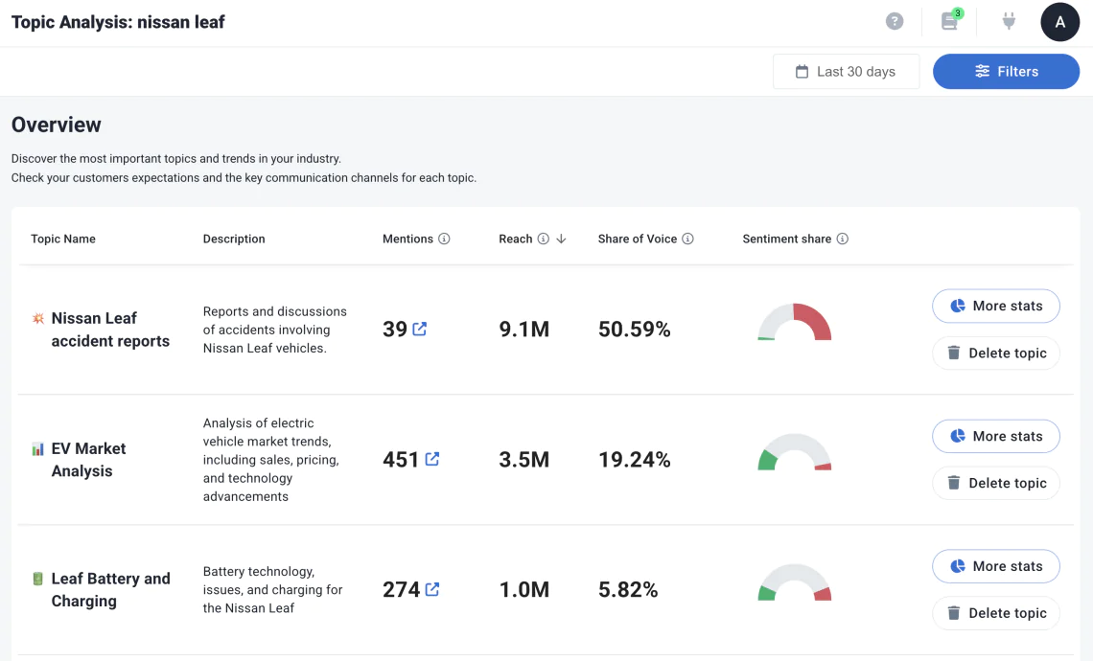Toggle the Reach sort arrow
1093x661 pixels.
pyautogui.click(x=561, y=239)
